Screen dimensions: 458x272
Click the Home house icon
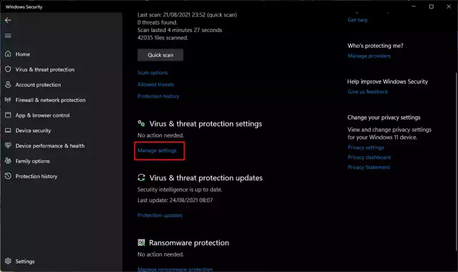point(8,54)
